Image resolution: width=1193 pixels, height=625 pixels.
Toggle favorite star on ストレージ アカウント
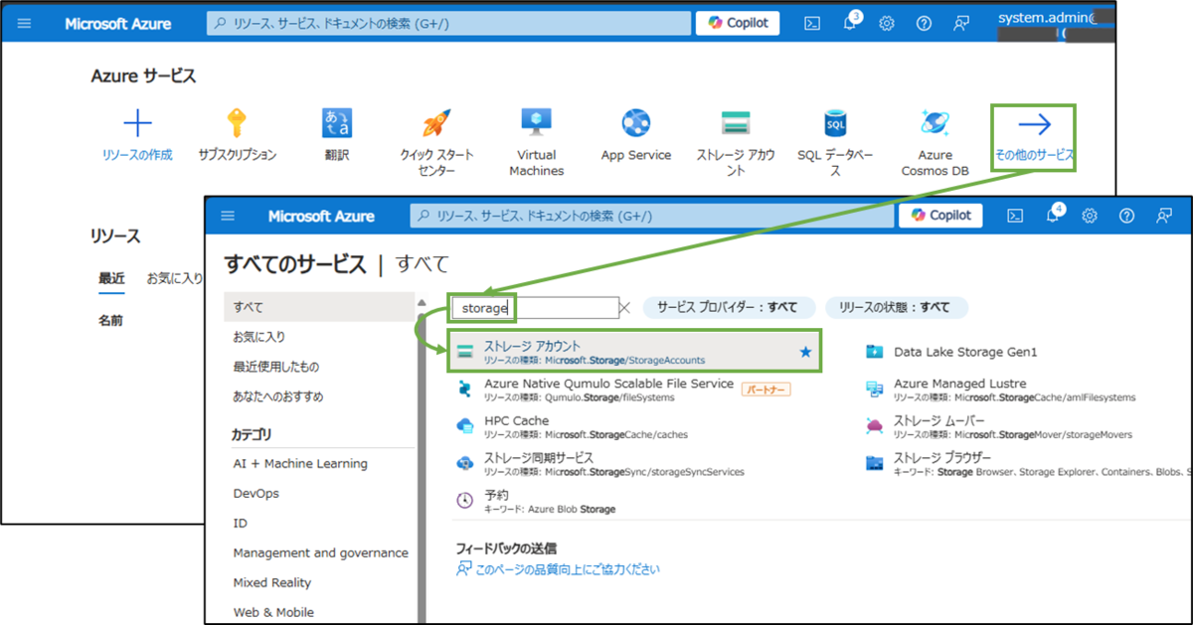(x=806, y=352)
